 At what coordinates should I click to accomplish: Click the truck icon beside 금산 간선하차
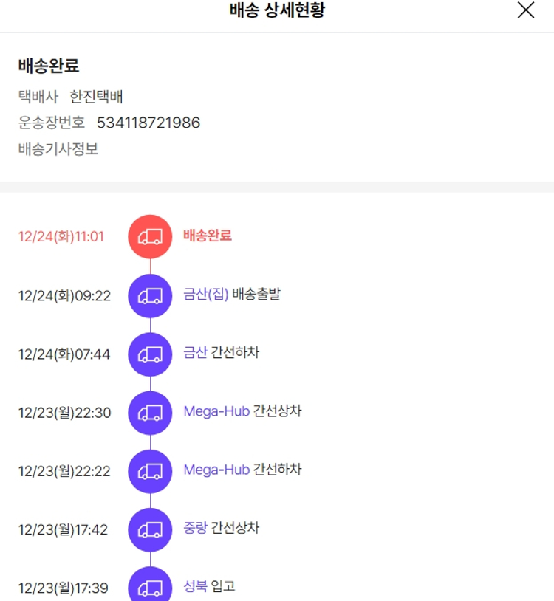coord(150,354)
